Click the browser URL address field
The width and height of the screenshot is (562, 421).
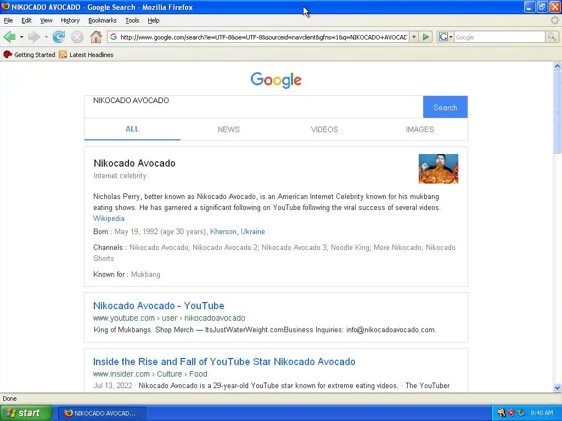click(263, 37)
